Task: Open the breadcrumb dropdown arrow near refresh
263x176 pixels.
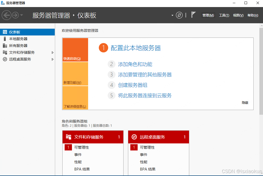Action: coord(172,15)
